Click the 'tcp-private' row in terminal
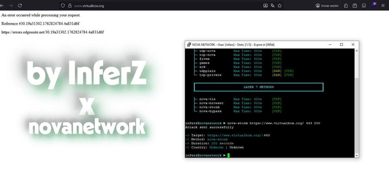The height and width of the screenshot is (189, 389). [244, 75]
